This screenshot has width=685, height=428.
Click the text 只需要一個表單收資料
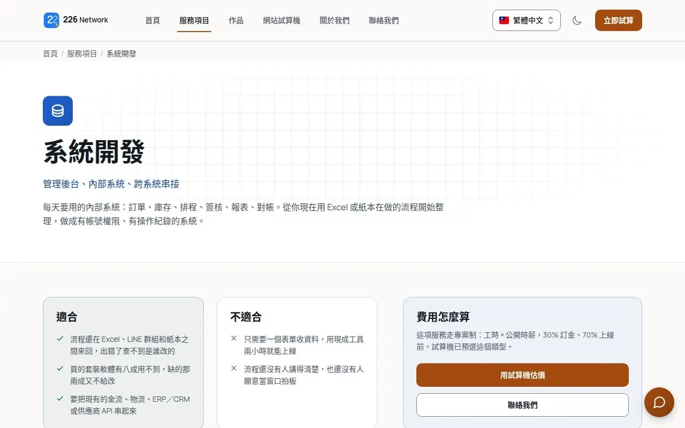click(281, 339)
